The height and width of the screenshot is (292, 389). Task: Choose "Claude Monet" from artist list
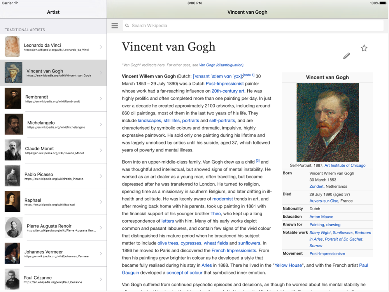click(39, 148)
